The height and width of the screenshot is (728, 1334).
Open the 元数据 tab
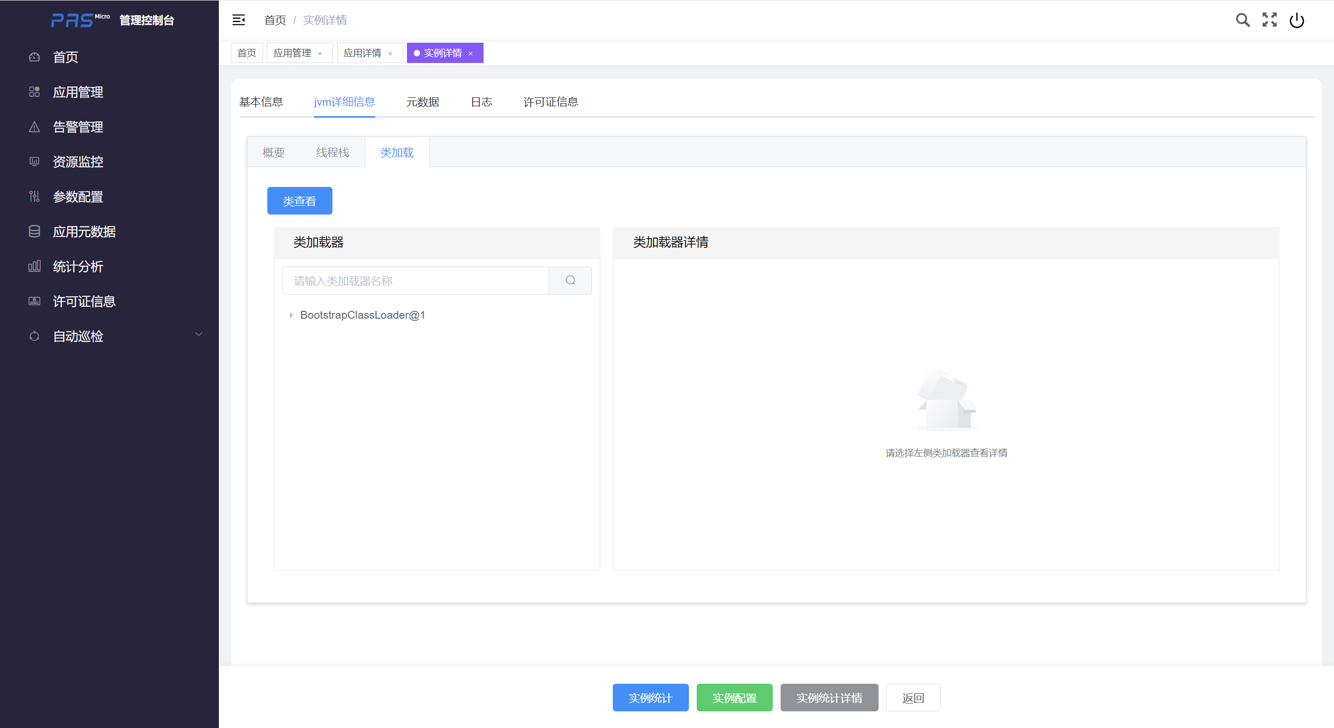click(423, 102)
